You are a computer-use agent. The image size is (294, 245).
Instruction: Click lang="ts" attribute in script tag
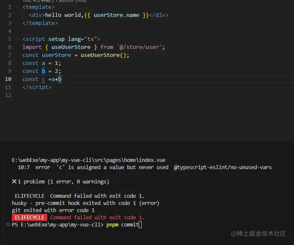[82, 39]
